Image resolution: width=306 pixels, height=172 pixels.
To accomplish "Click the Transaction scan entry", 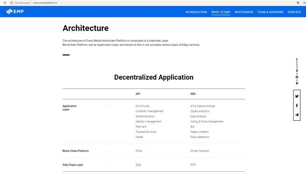I will (x=146, y=132).
